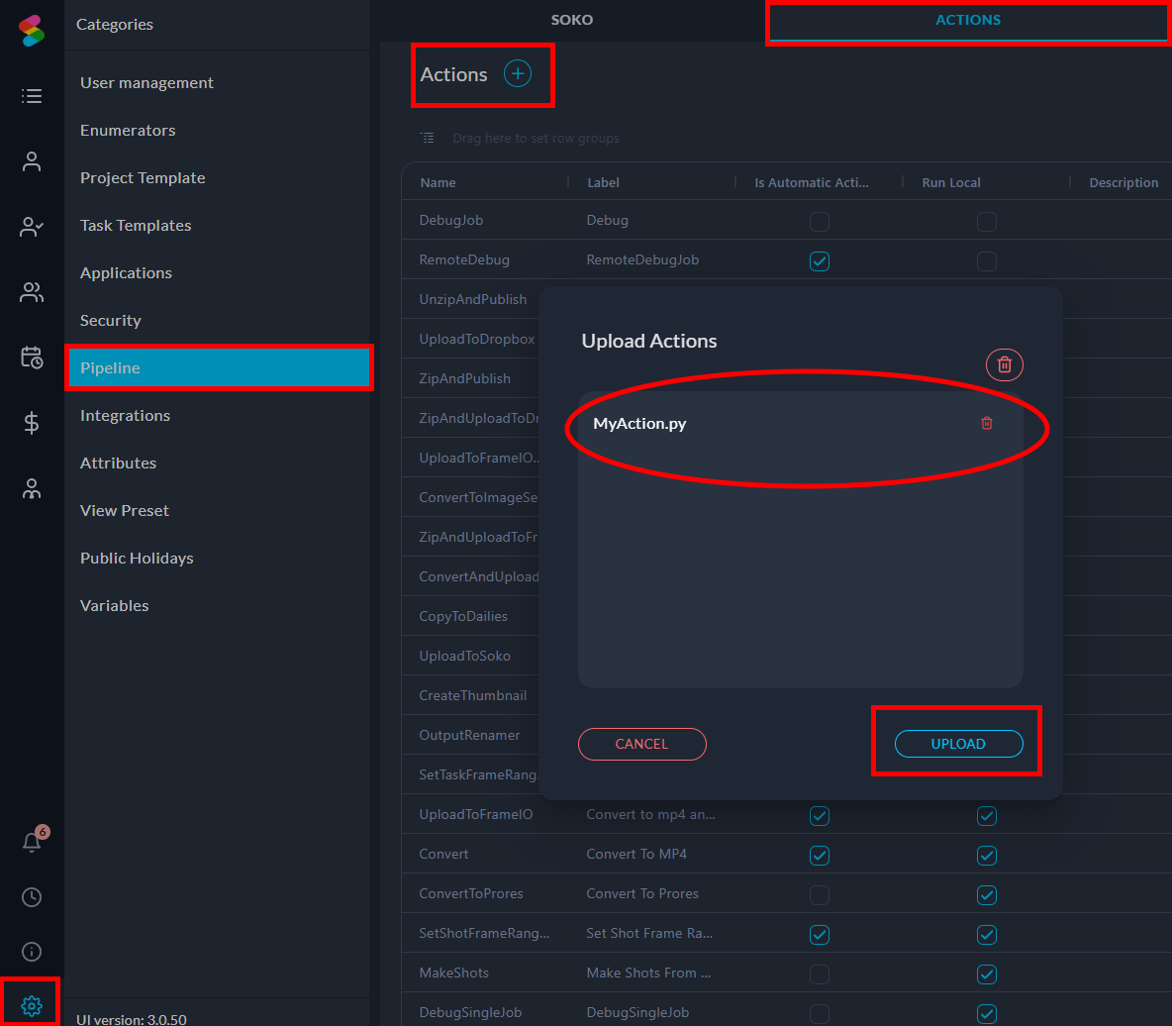This screenshot has width=1172, height=1026.
Task: Open Task Templates category
Action: (x=136, y=225)
